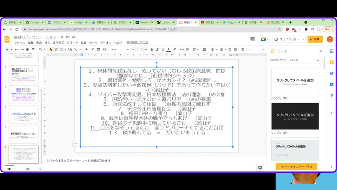Open the ツール menu

pyautogui.click(x=93, y=43)
